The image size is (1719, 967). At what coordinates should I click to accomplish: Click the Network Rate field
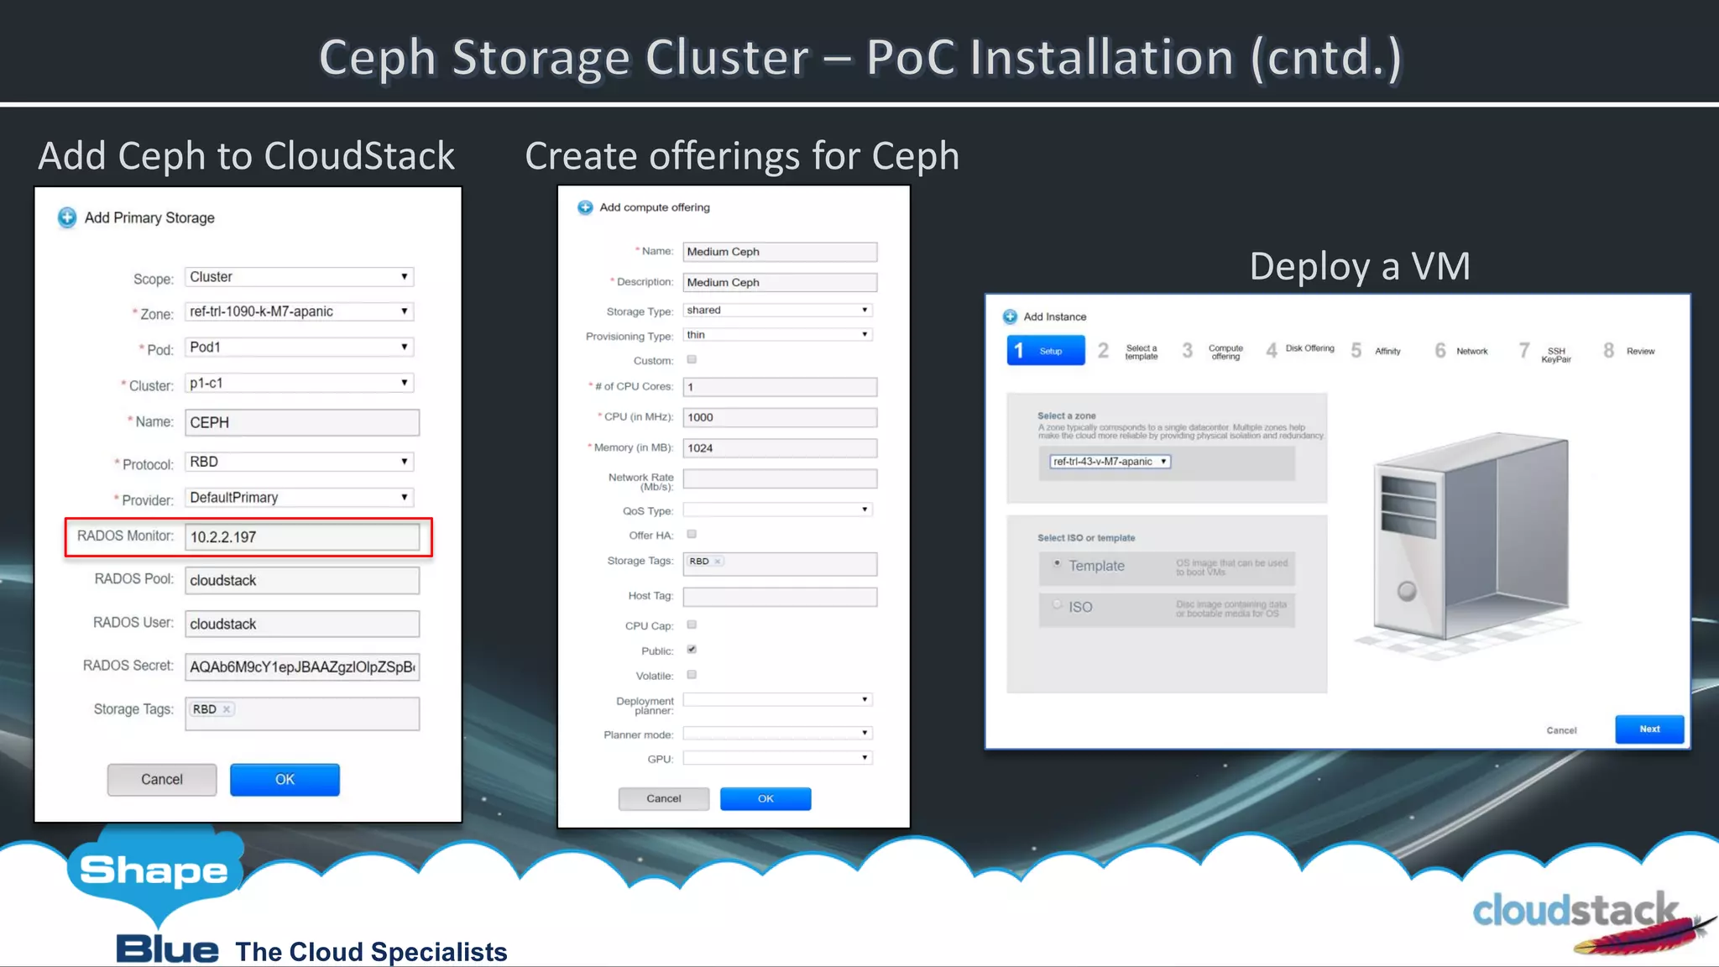[x=780, y=479]
